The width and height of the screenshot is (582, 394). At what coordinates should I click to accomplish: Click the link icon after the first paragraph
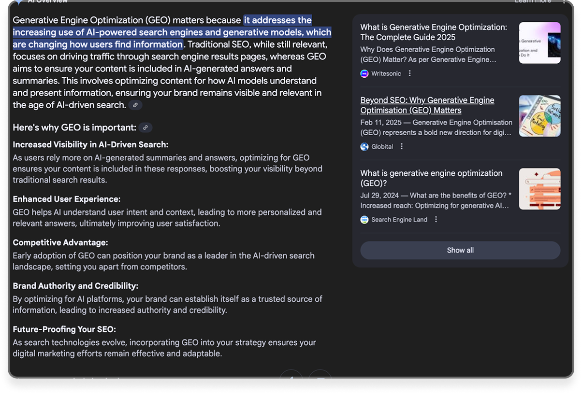point(136,105)
